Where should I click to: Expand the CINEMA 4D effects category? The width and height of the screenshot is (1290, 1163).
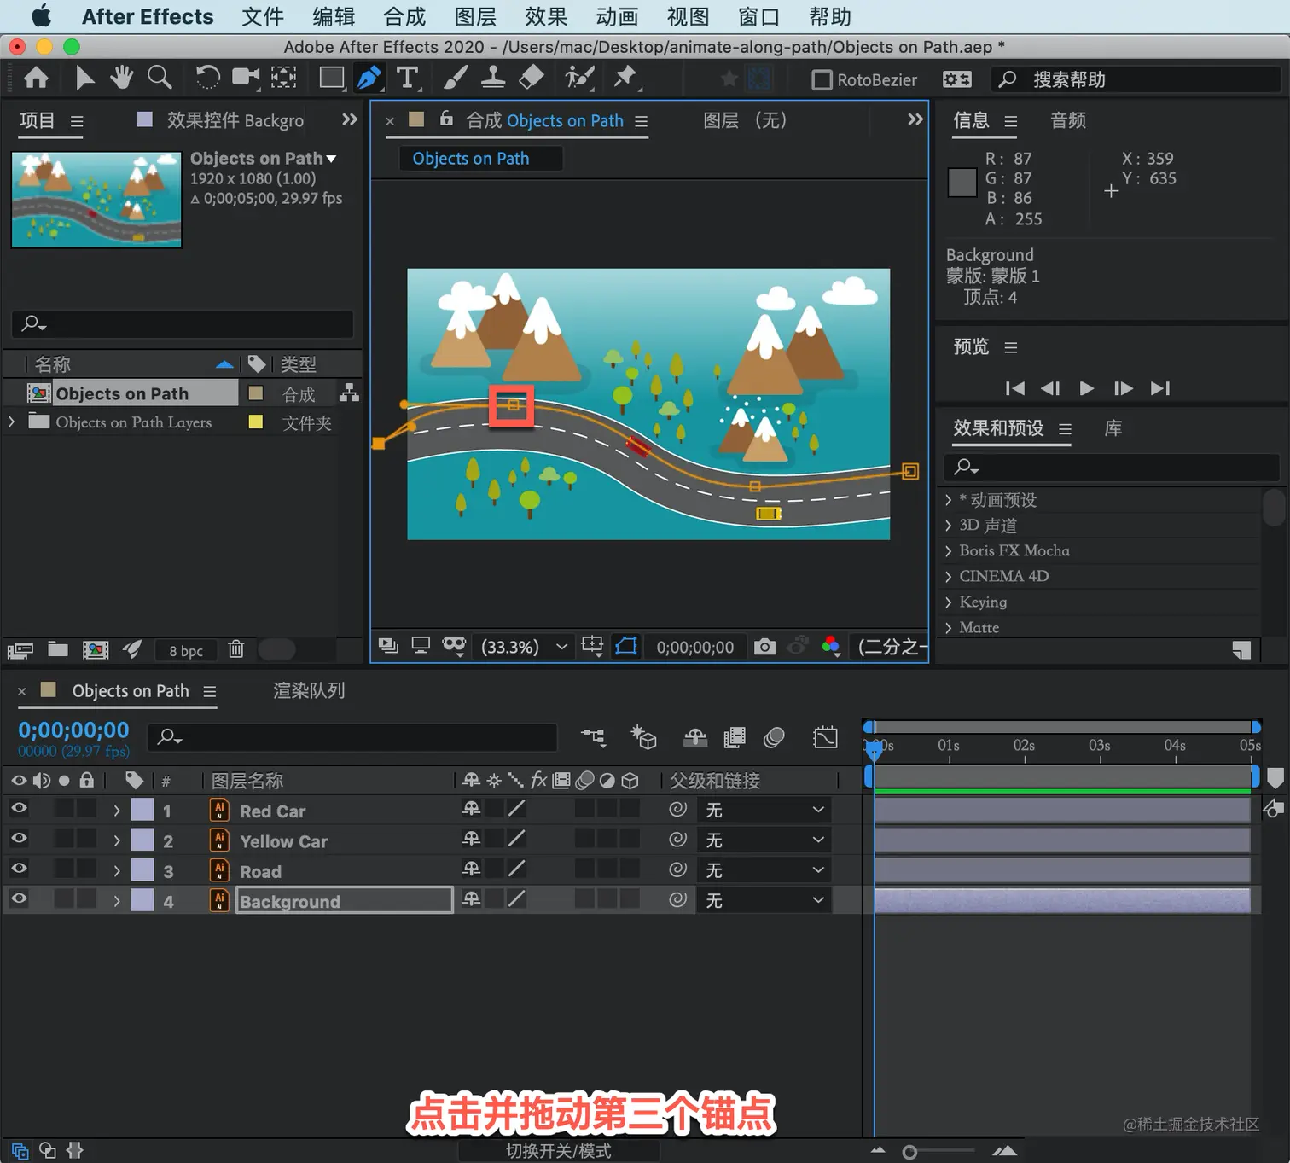point(948,576)
